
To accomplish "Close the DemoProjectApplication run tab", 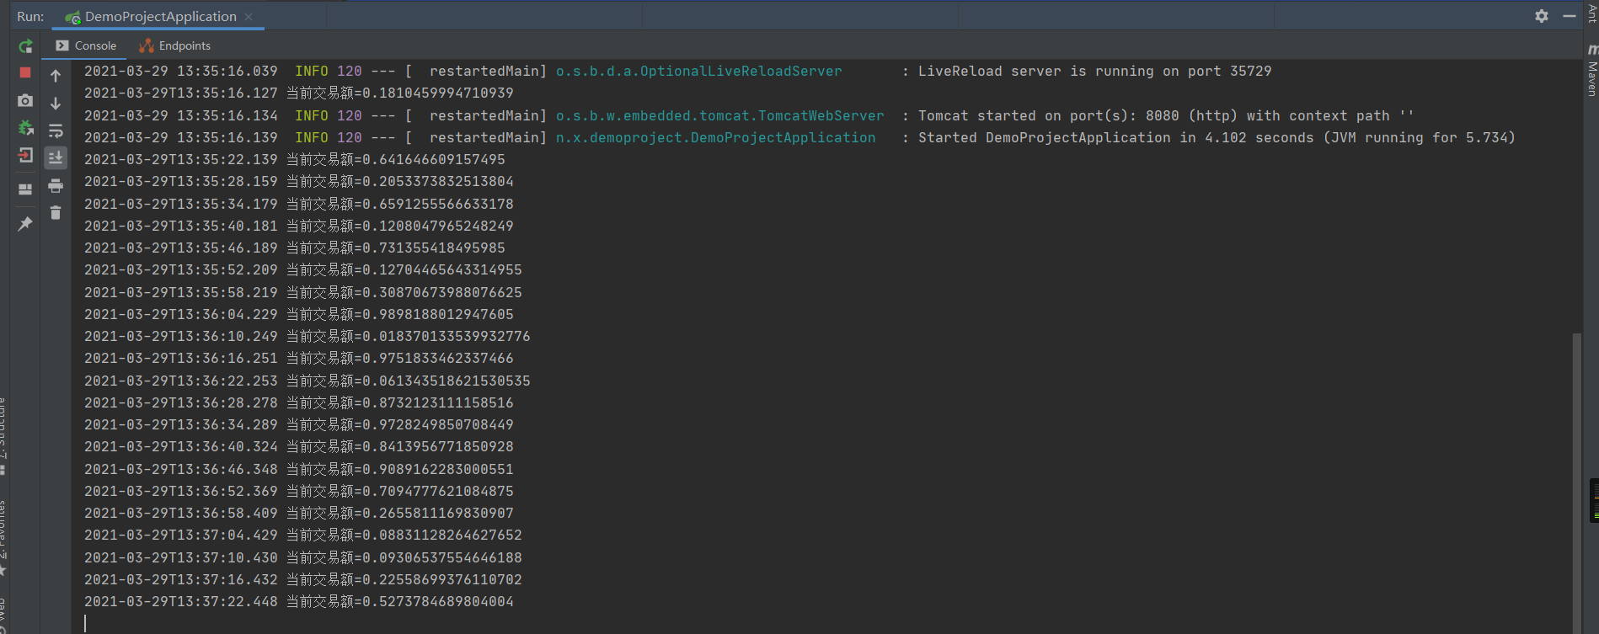I will 249,17.
